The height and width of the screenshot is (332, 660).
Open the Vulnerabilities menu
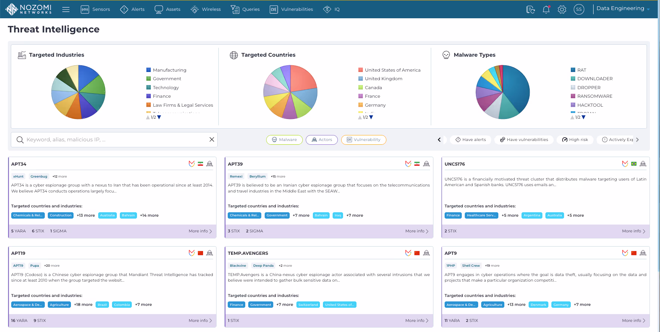pos(292,9)
